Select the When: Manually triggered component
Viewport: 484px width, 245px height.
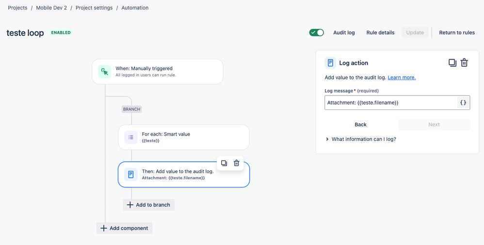click(x=158, y=72)
